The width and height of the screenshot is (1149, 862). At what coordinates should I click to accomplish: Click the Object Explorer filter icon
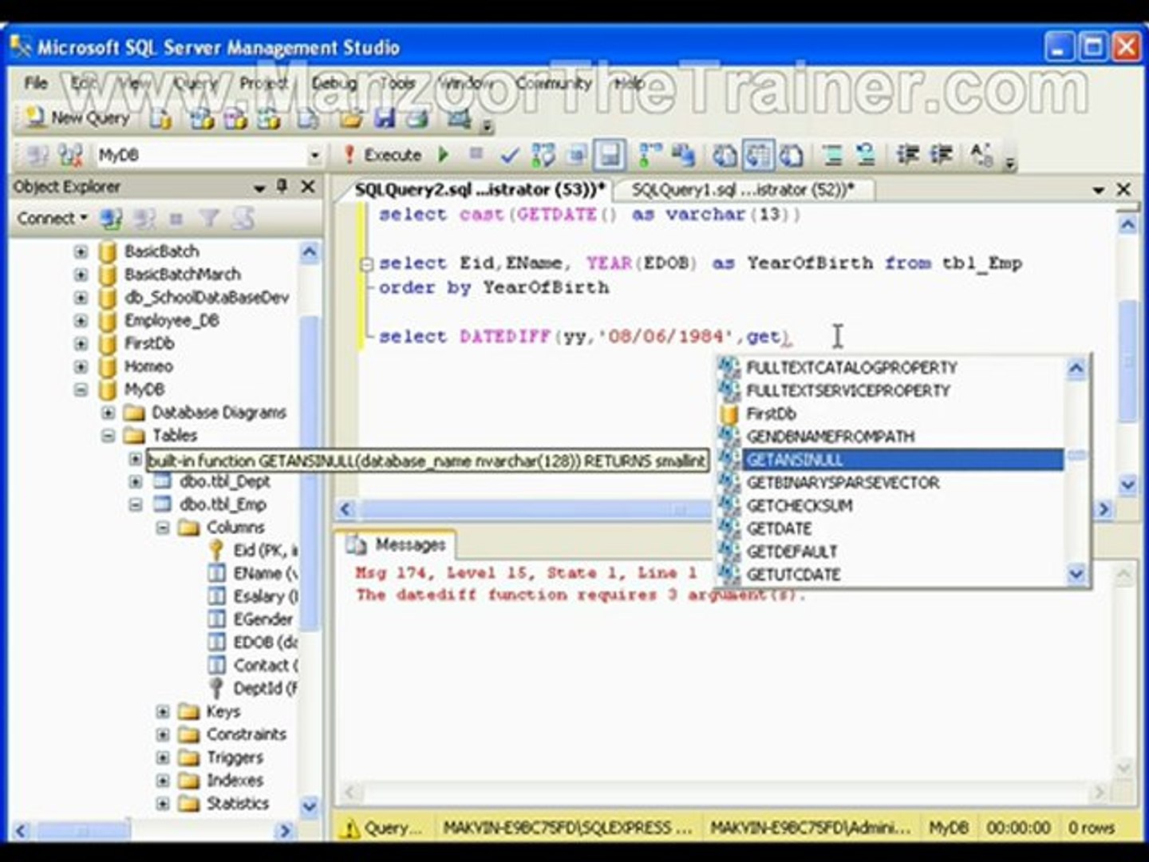(x=209, y=218)
